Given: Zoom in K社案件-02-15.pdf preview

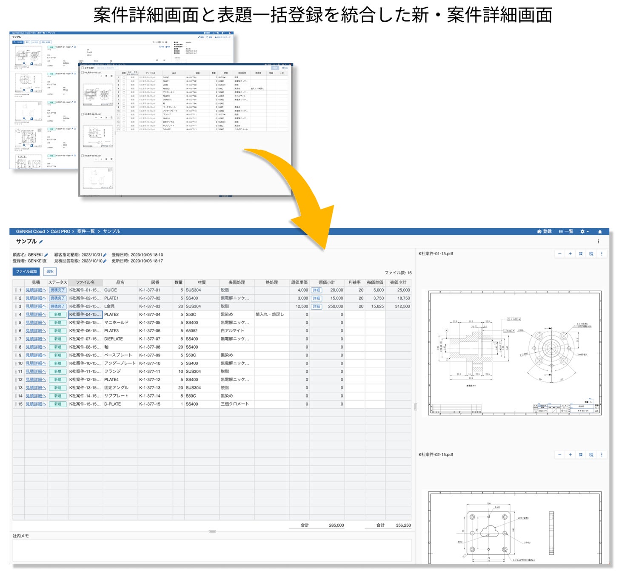Looking at the screenshot, I should pos(570,455).
